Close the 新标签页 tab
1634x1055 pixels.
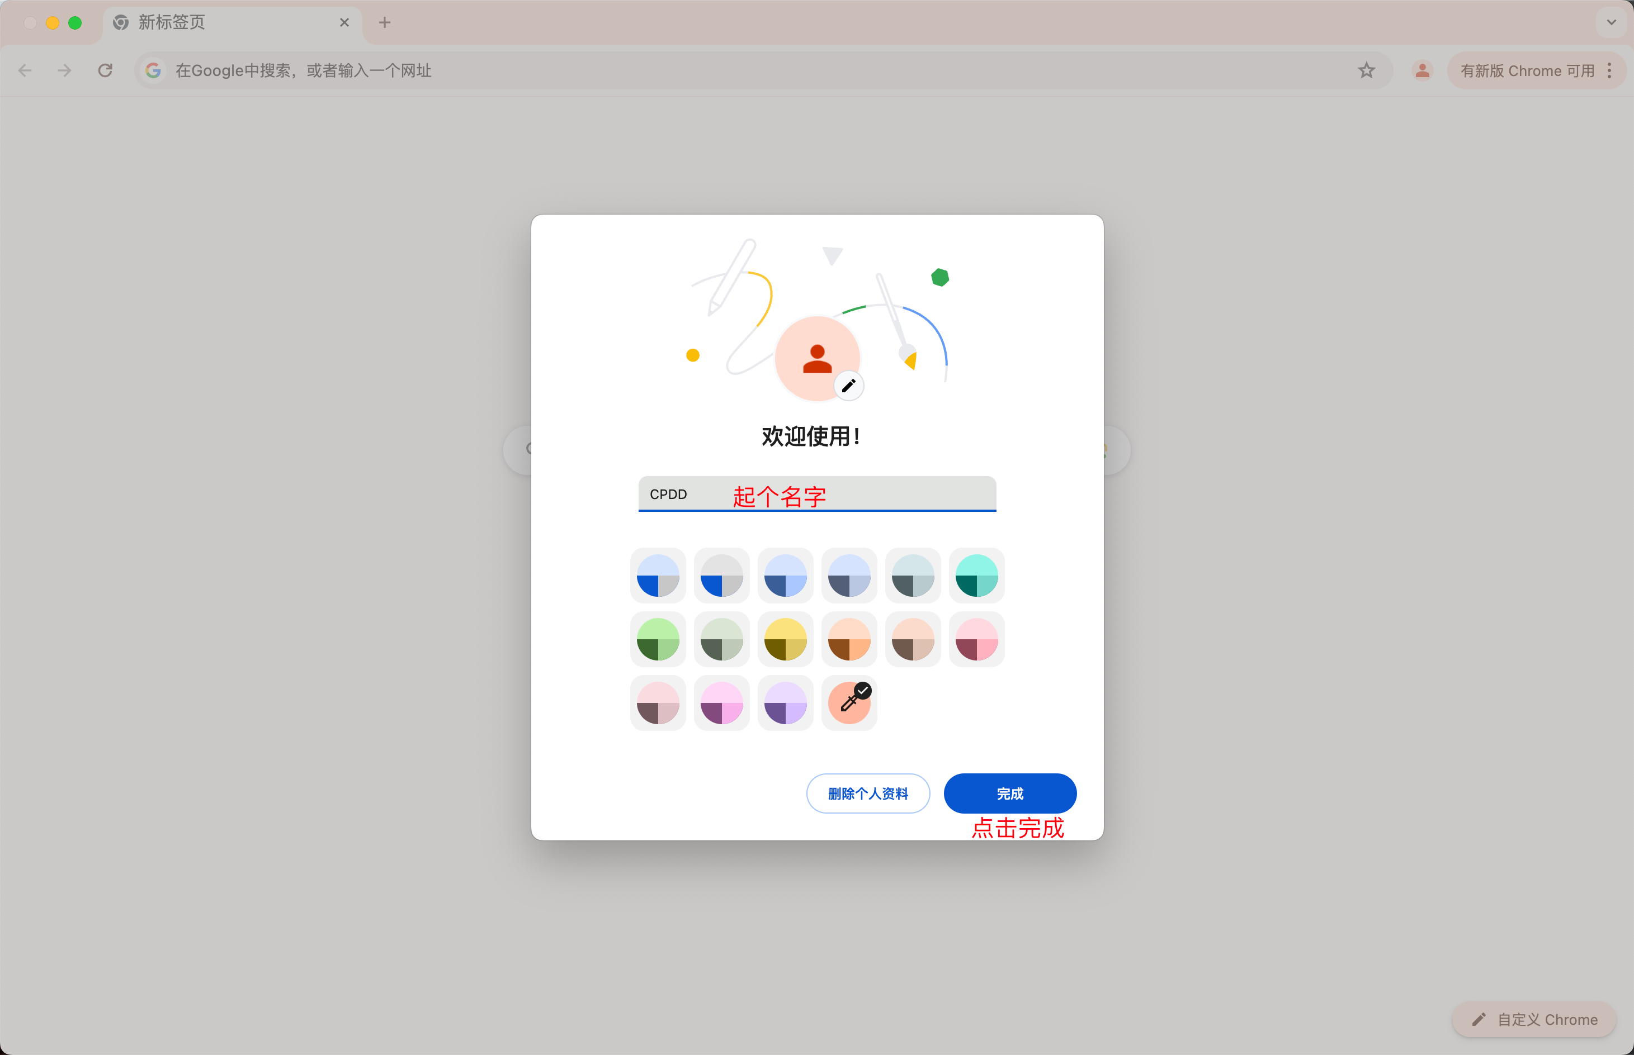(x=344, y=22)
